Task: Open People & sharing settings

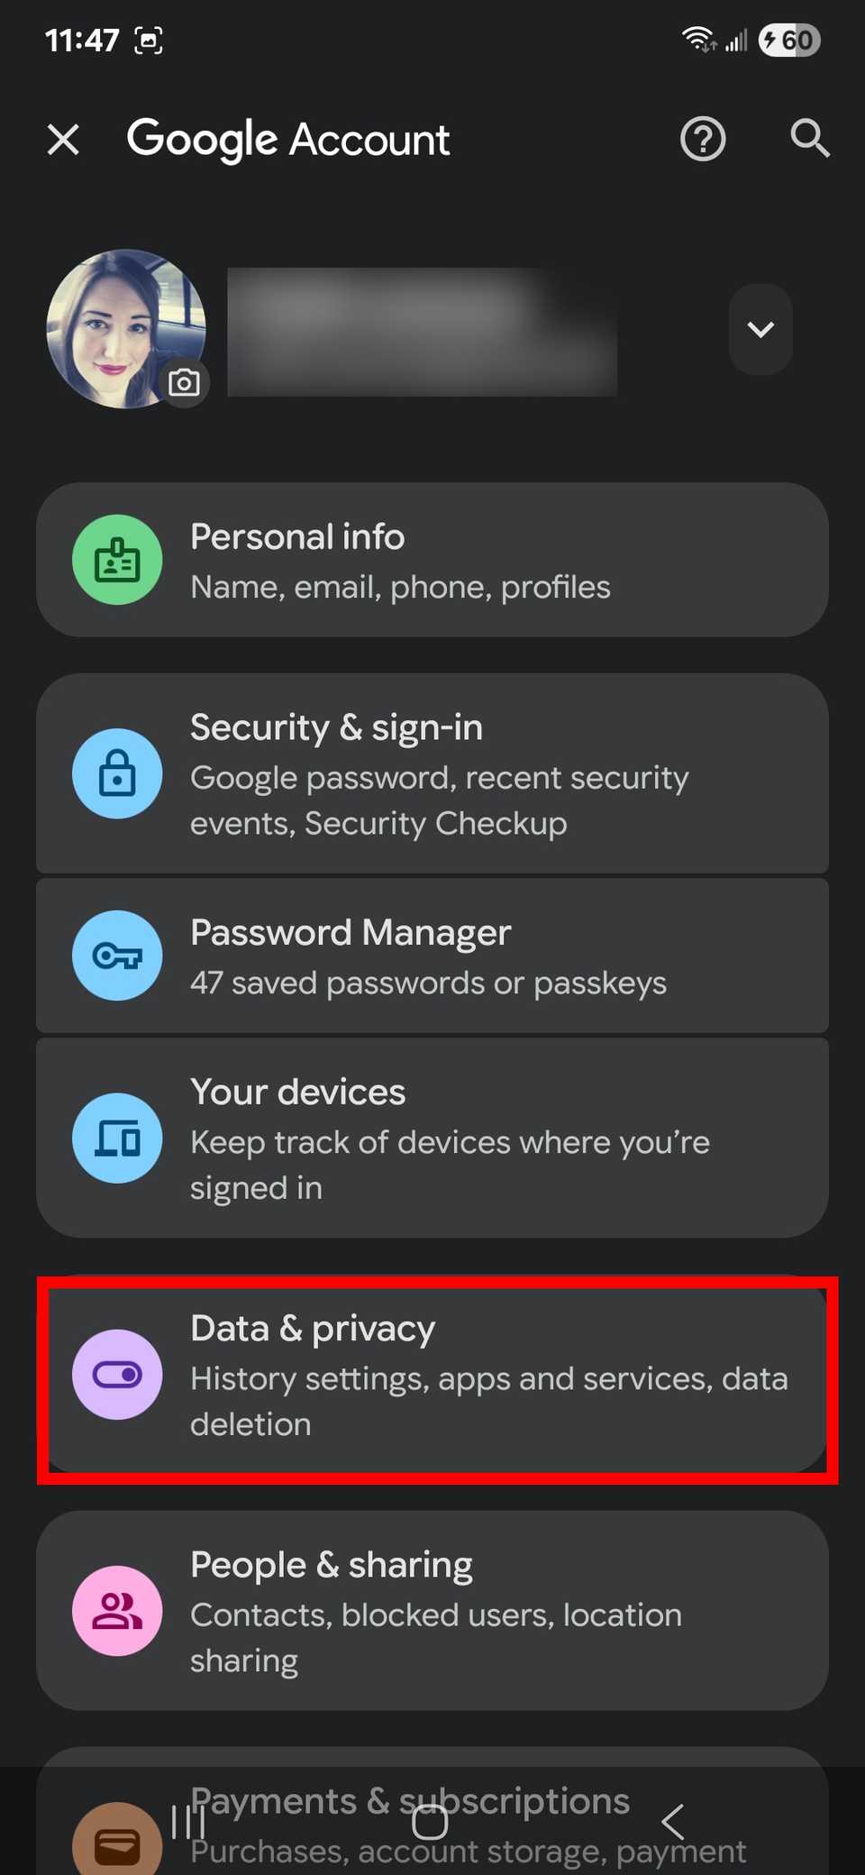Action: 432,1611
